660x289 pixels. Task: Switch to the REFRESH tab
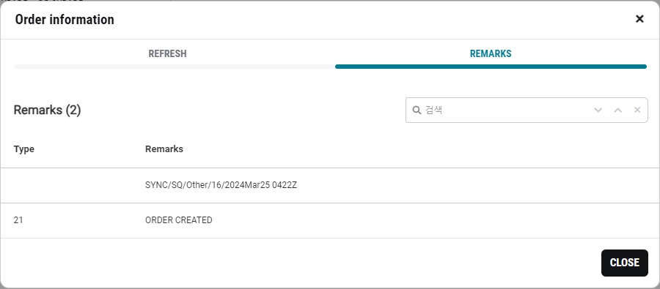[x=167, y=53]
